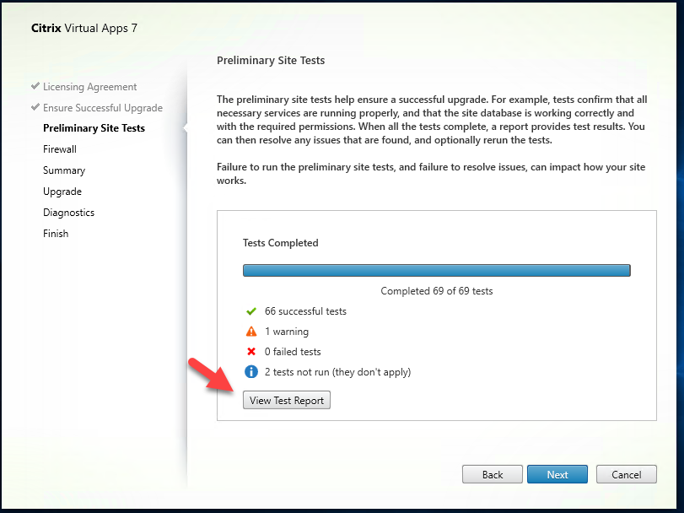Screen dimensions: 684x513
Task: Open the View Test Report button
Action: coord(287,400)
